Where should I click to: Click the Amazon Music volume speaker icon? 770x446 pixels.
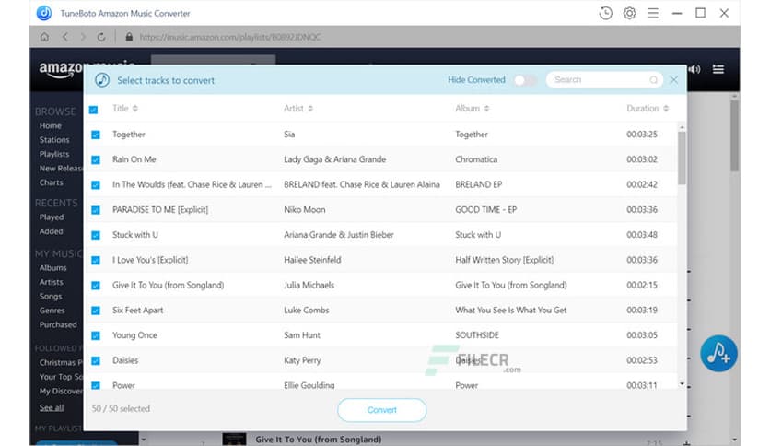pos(694,69)
